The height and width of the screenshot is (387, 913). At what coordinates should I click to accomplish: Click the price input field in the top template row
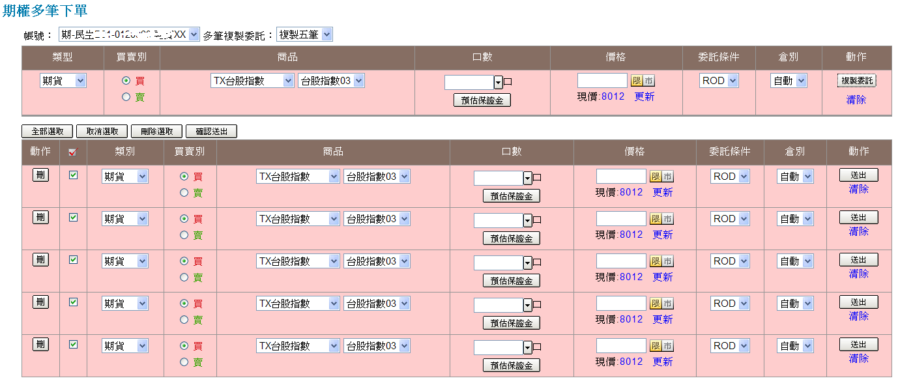(601, 81)
